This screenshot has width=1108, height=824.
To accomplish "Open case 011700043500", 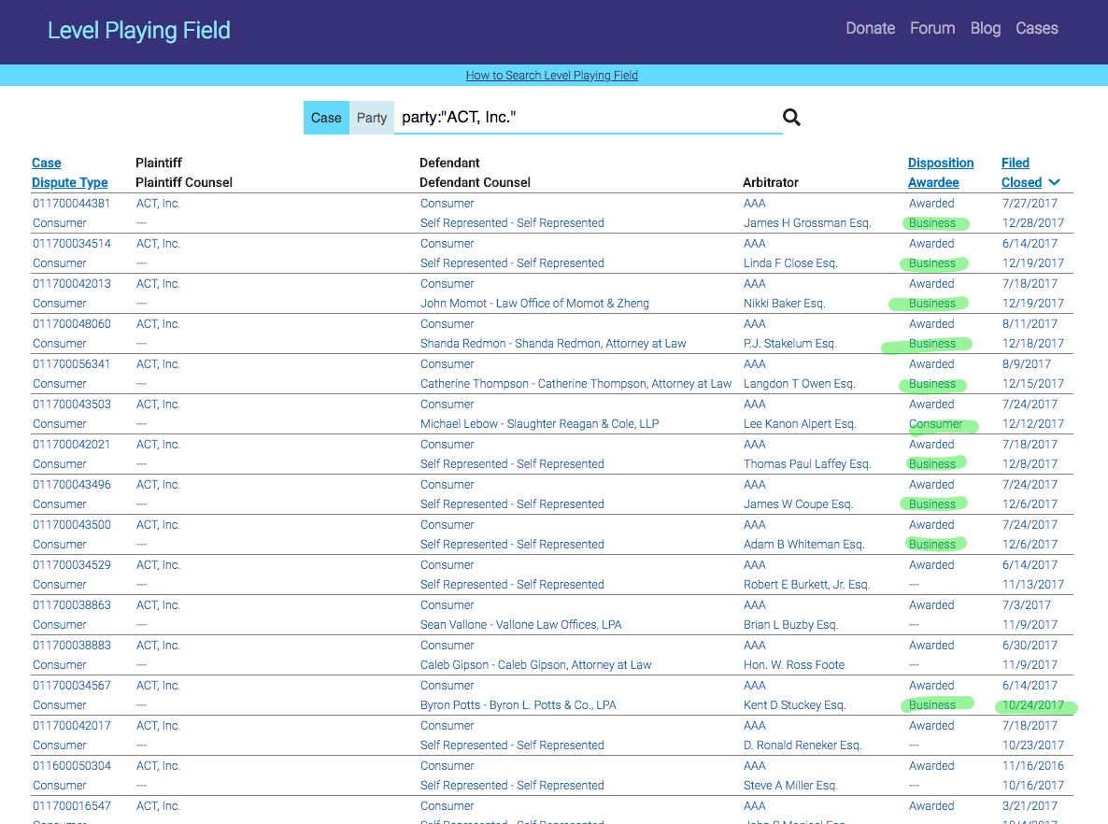I will coord(71,525).
